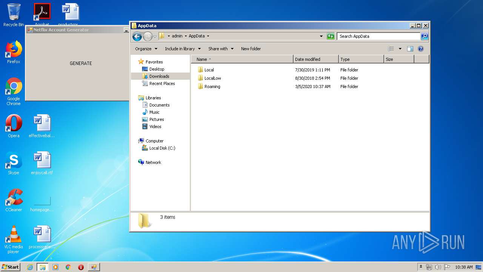This screenshot has height=272, width=483.
Task: Select the Opera desktop shortcut
Action: pos(14,126)
